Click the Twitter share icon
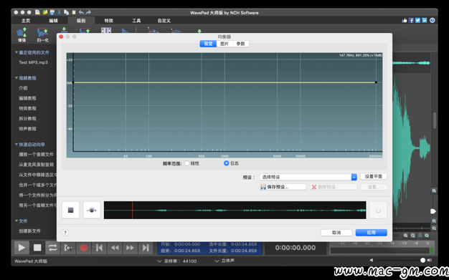The image size is (449, 280). (417, 20)
